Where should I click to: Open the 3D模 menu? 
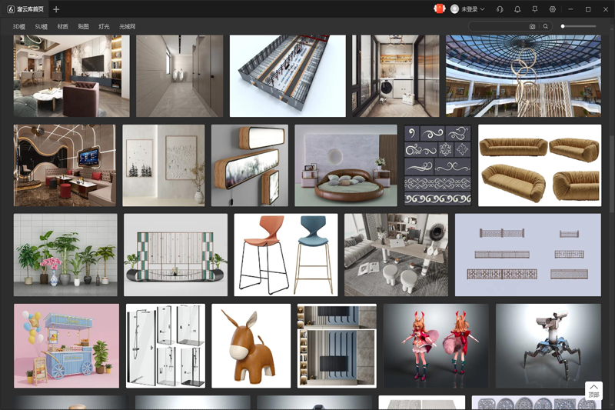19,26
